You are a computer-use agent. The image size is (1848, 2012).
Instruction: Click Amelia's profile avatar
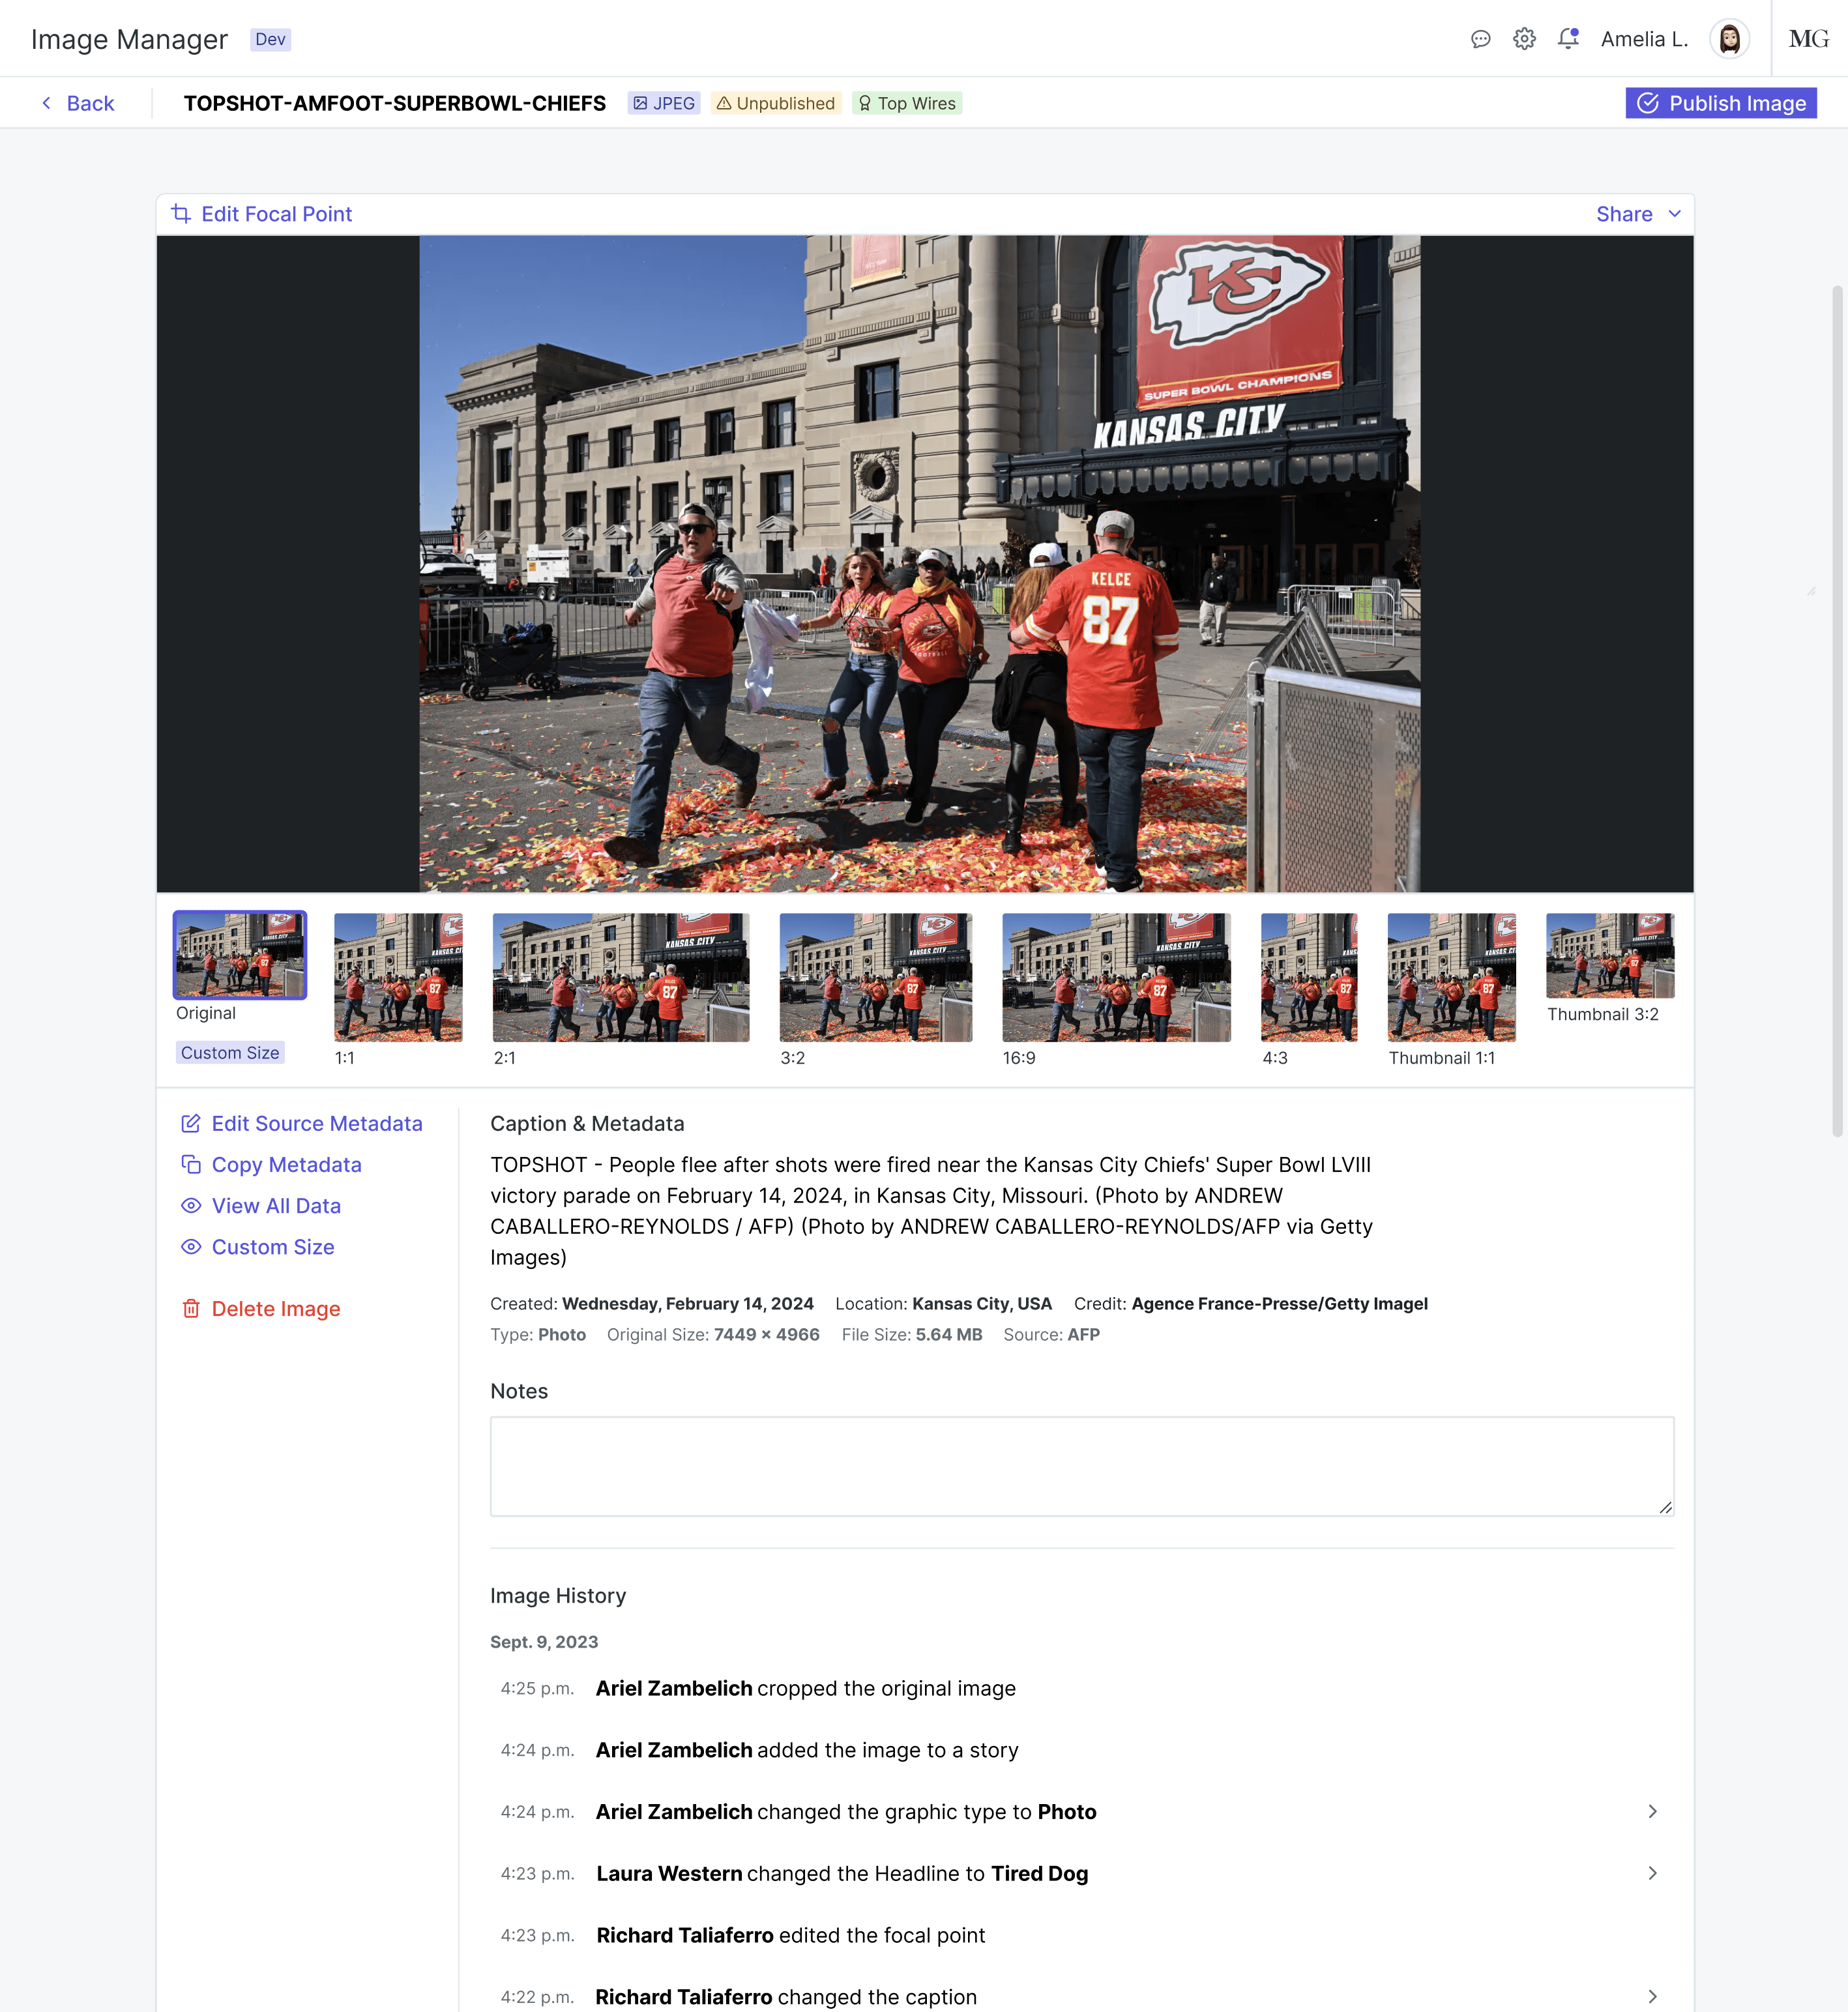pyautogui.click(x=1729, y=39)
